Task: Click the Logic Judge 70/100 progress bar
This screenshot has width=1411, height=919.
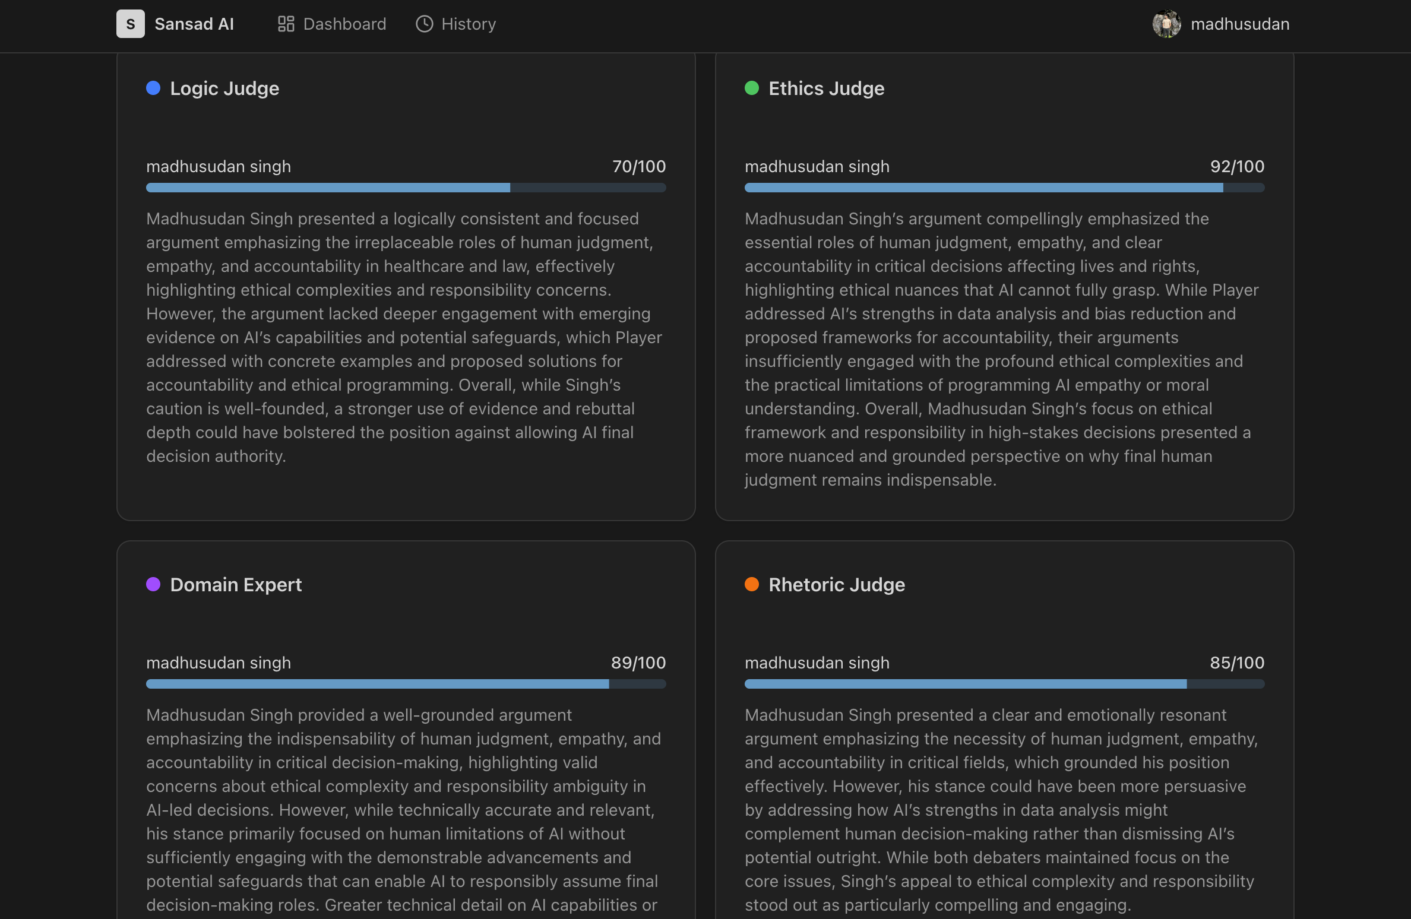Action: point(406,188)
